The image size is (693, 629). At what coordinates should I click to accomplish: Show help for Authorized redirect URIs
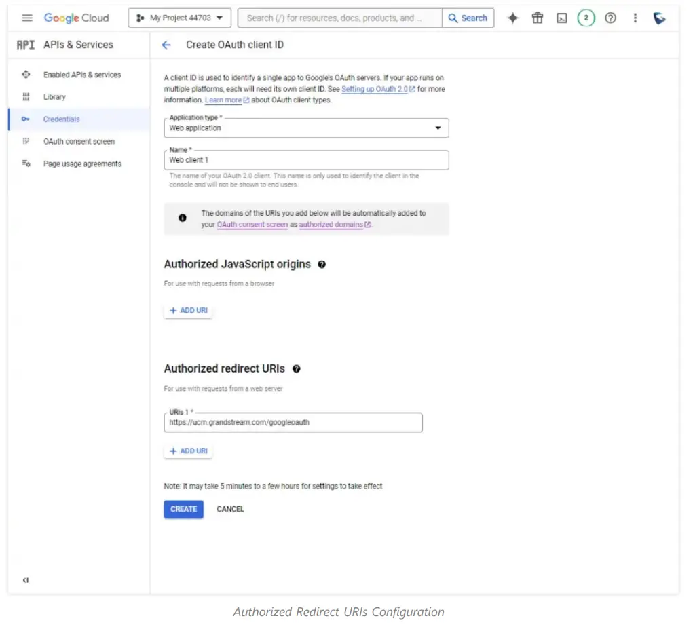(x=297, y=369)
